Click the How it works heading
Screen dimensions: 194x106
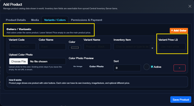pos(15,80)
